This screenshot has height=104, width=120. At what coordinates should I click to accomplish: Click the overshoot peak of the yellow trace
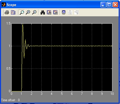point(23,24)
